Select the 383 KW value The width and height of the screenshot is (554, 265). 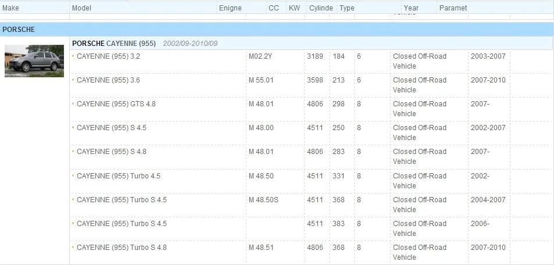(338, 224)
